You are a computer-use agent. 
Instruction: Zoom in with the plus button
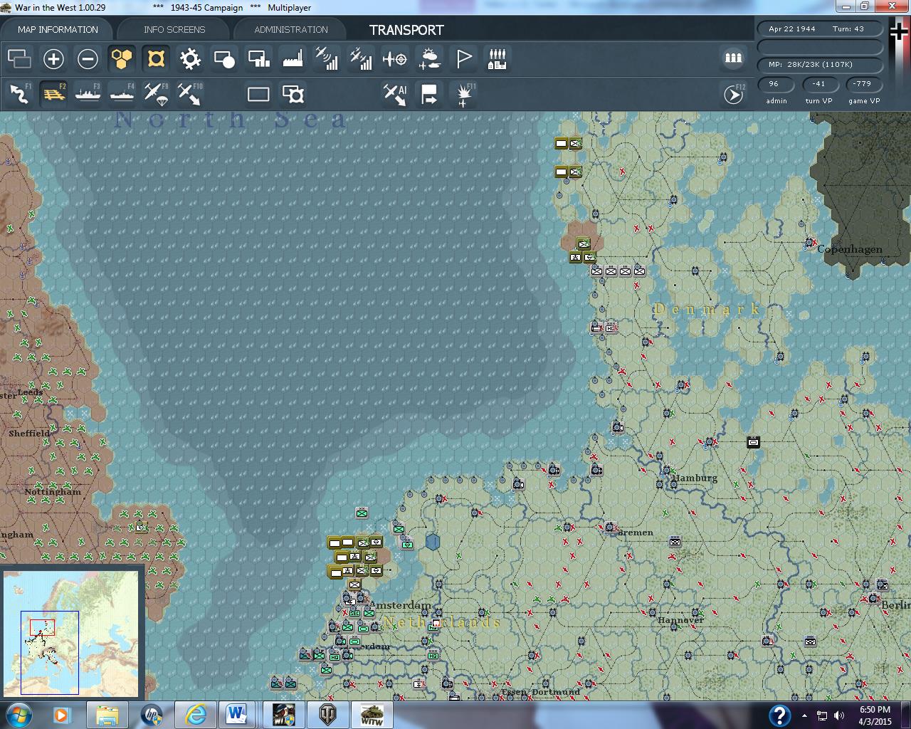(x=53, y=58)
